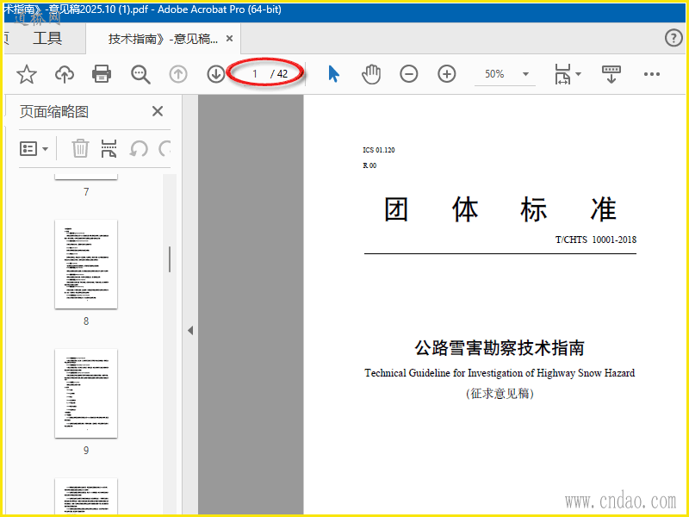Viewport: 689px width, 517px height.
Task: Click the text ICS 01.120
Action: pos(379,150)
